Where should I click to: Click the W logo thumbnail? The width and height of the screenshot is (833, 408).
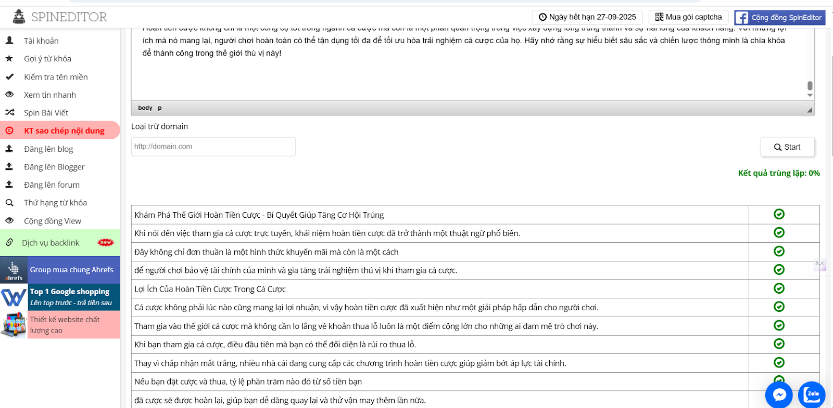[14, 297]
